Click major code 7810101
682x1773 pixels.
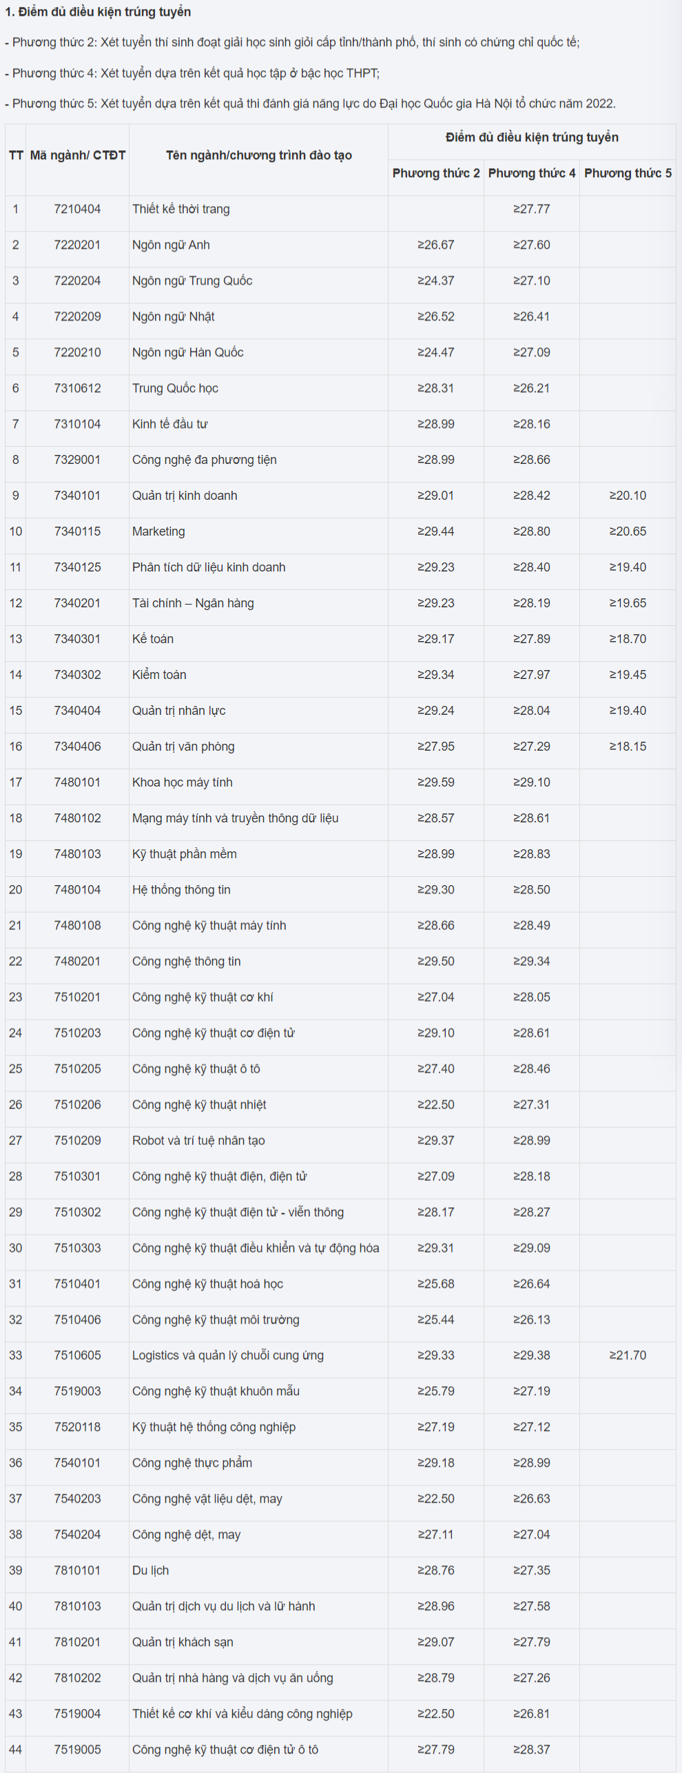click(x=77, y=1570)
